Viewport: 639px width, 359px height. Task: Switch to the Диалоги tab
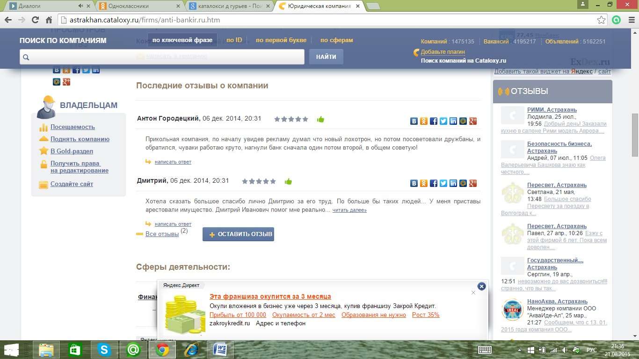[x=46, y=6]
